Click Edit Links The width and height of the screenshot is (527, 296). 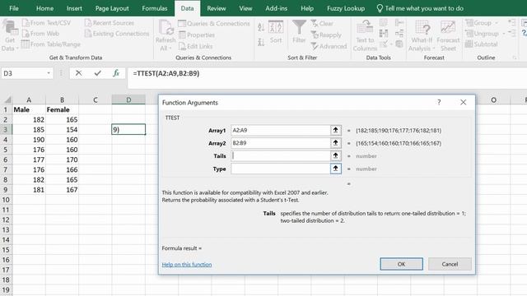point(196,46)
